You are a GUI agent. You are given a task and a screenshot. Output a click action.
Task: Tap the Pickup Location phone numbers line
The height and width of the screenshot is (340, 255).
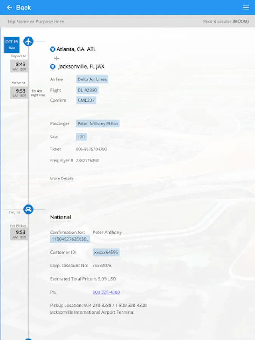[98, 305]
